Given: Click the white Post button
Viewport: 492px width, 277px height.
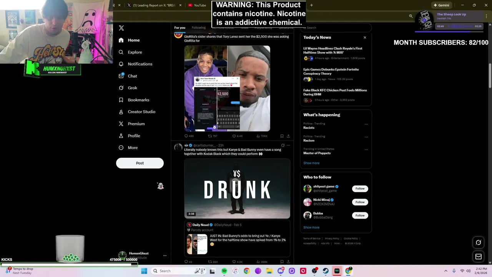Looking at the screenshot, I should [x=140, y=163].
